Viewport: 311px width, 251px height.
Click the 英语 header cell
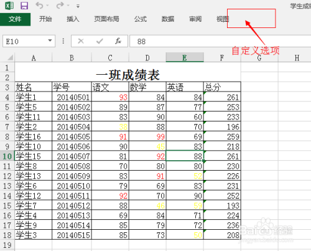click(x=185, y=87)
